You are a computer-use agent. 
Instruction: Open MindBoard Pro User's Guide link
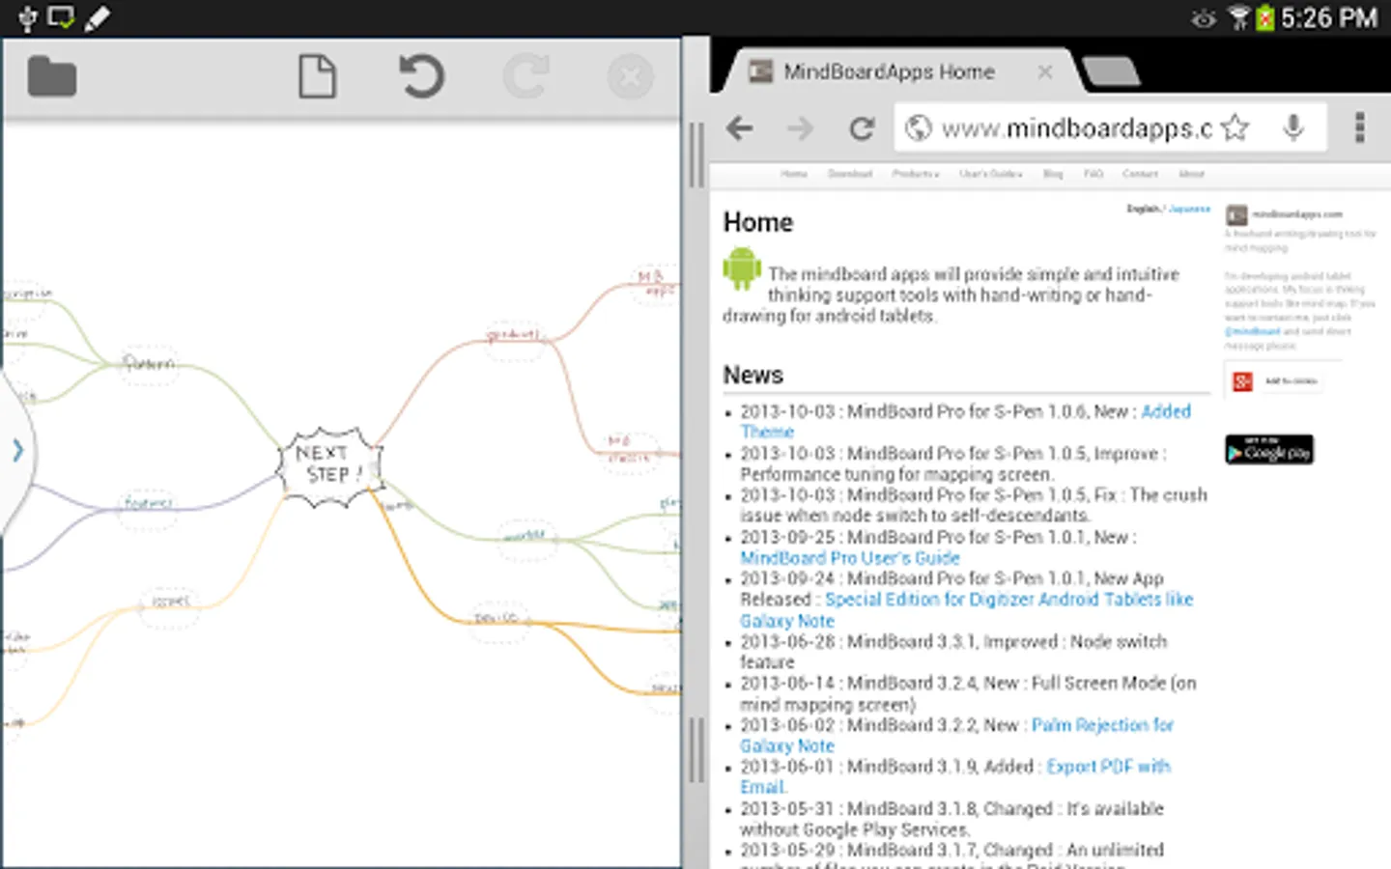(850, 558)
